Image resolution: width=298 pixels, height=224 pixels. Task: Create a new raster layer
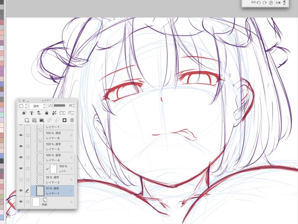(x=27, y=120)
